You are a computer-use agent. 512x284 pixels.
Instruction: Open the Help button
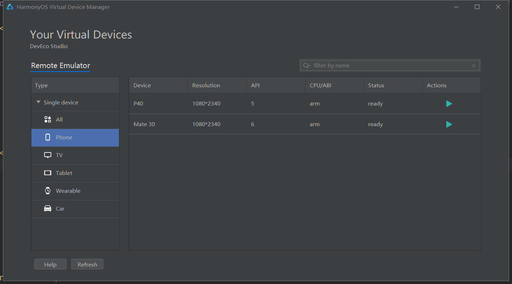point(50,264)
